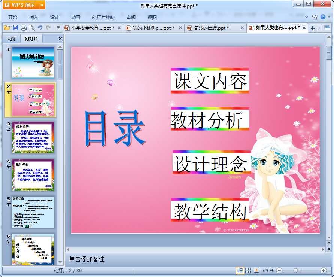Click 教学结构 link on slide
This screenshot has height=277, width=334.
(210, 210)
